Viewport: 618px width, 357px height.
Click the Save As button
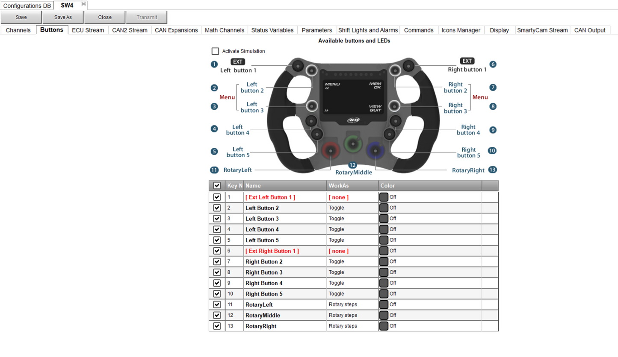[63, 18]
